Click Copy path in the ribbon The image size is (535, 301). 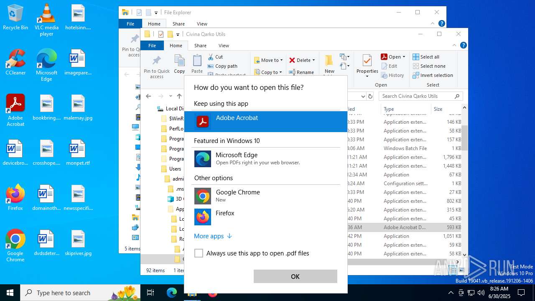tap(222, 66)
